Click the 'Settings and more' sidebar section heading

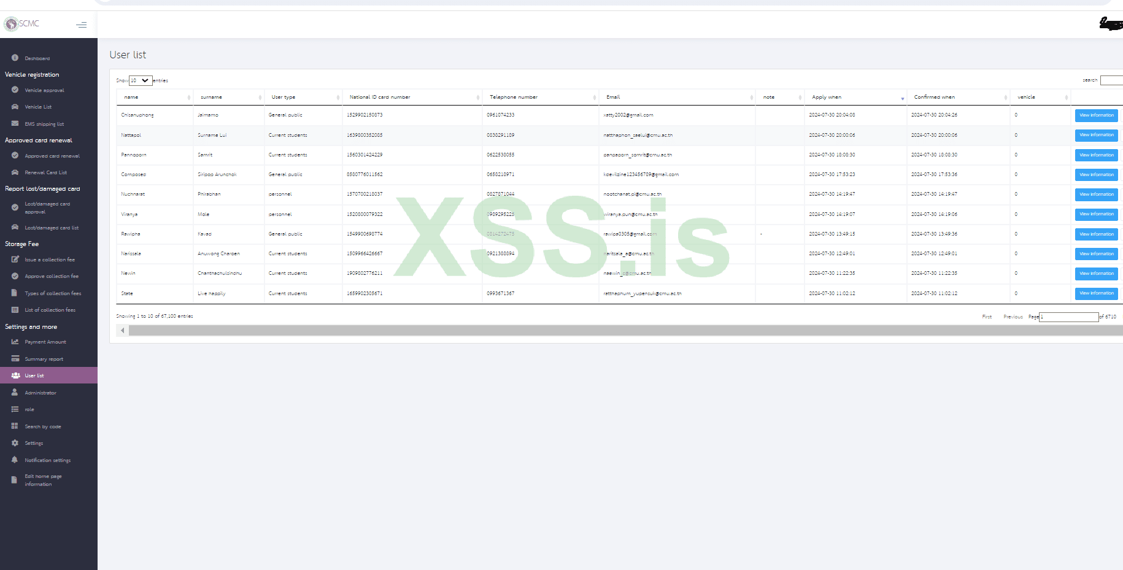[x=31, y=326]
